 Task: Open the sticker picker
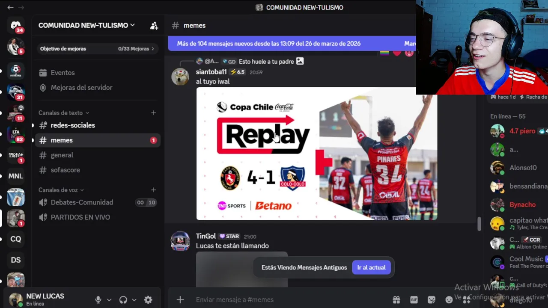[432, 300]
